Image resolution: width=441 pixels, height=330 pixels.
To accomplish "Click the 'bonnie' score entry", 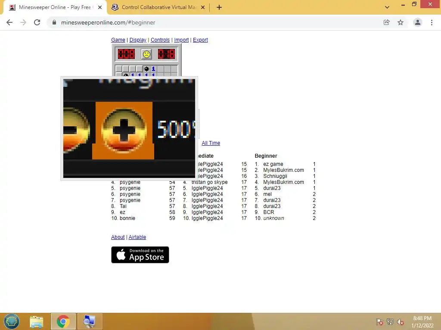I will (x=127, y=218).
